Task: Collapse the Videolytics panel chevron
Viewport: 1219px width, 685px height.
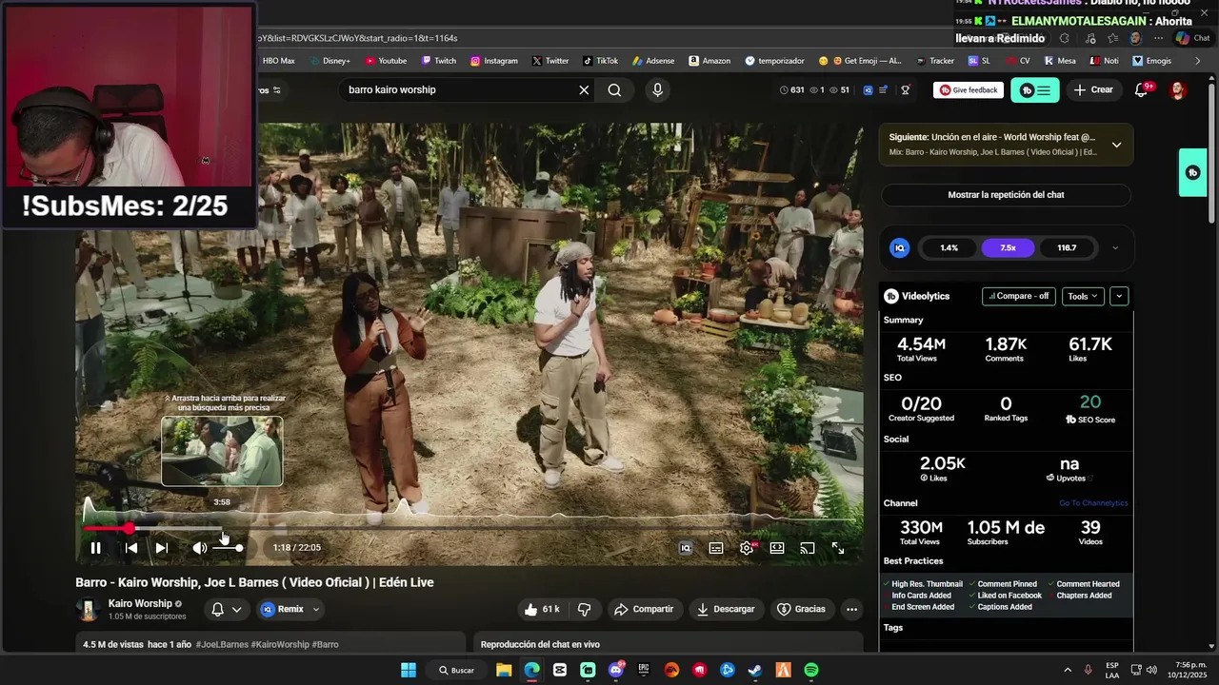Action: click(1119, 296)
